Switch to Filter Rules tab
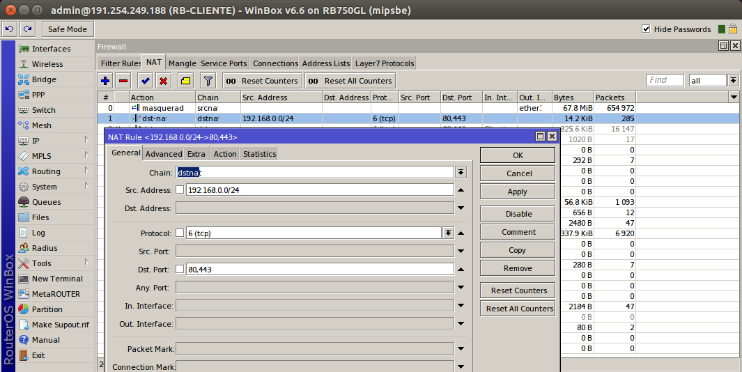 pos(121,63)
